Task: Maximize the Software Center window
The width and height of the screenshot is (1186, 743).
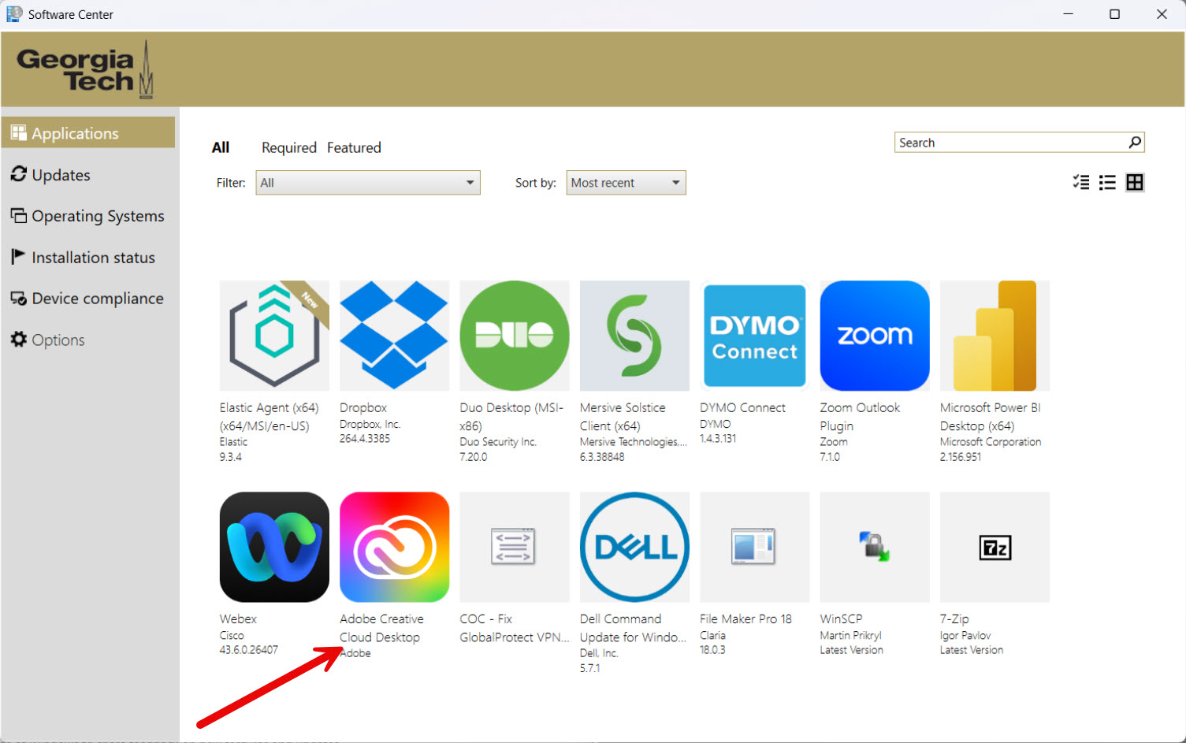Action: point(1114,14)
